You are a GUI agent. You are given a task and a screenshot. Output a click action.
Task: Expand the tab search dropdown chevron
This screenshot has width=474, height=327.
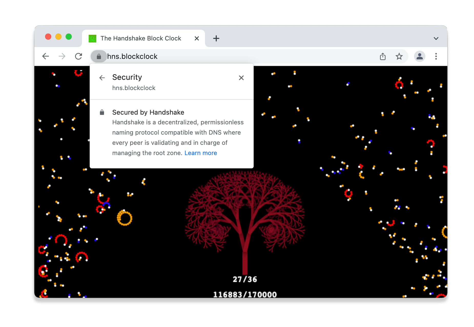pyautogui.click(x=436, y=38)
